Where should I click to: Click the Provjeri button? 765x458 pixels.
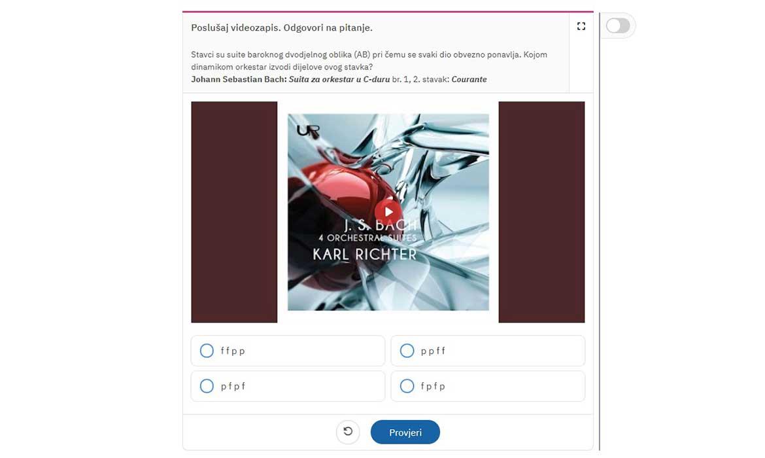coord(405,432)
